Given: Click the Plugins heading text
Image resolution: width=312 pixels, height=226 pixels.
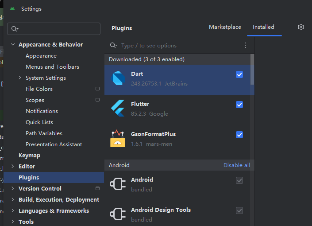Looking at the screenshot, I should 122,28.
